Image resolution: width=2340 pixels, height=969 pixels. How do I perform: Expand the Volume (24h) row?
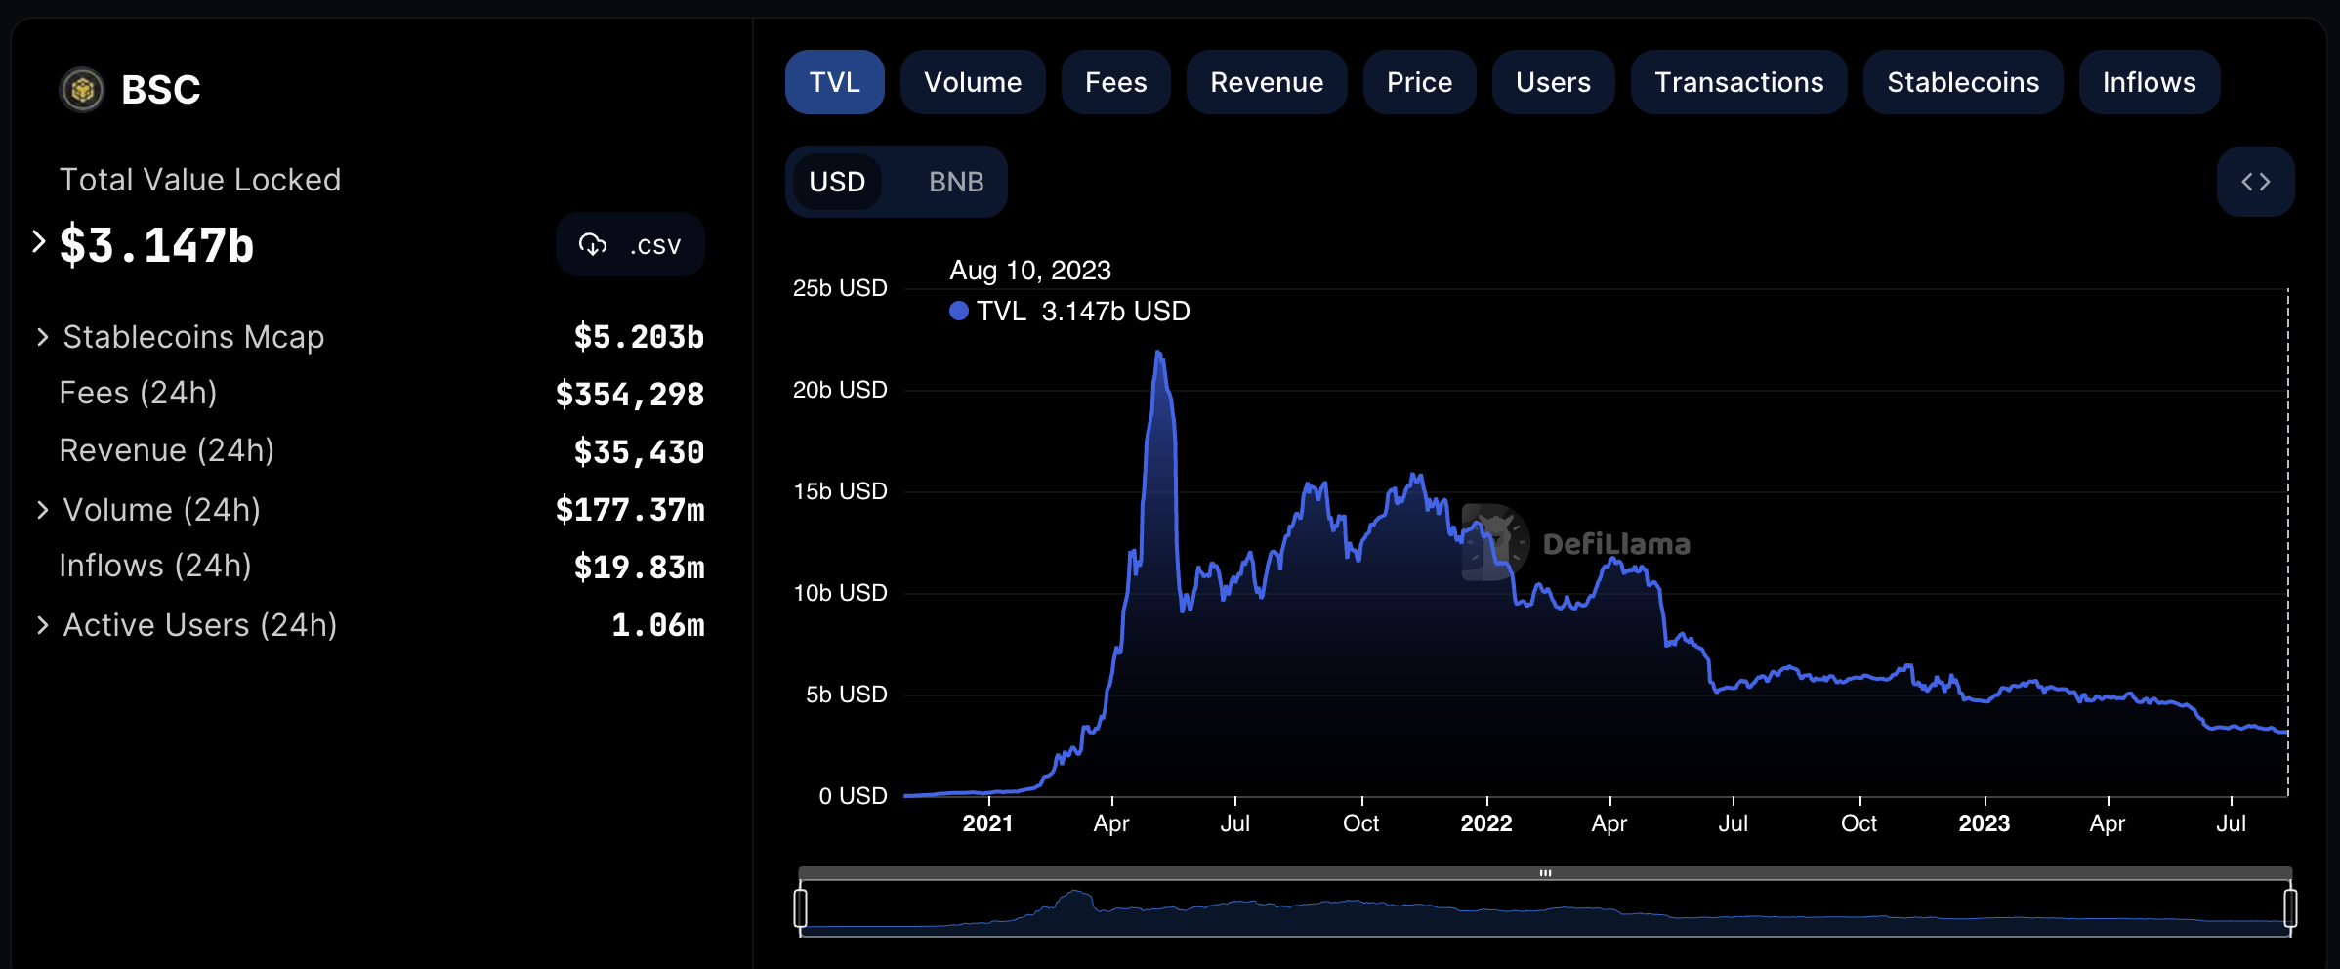point(43,510)
